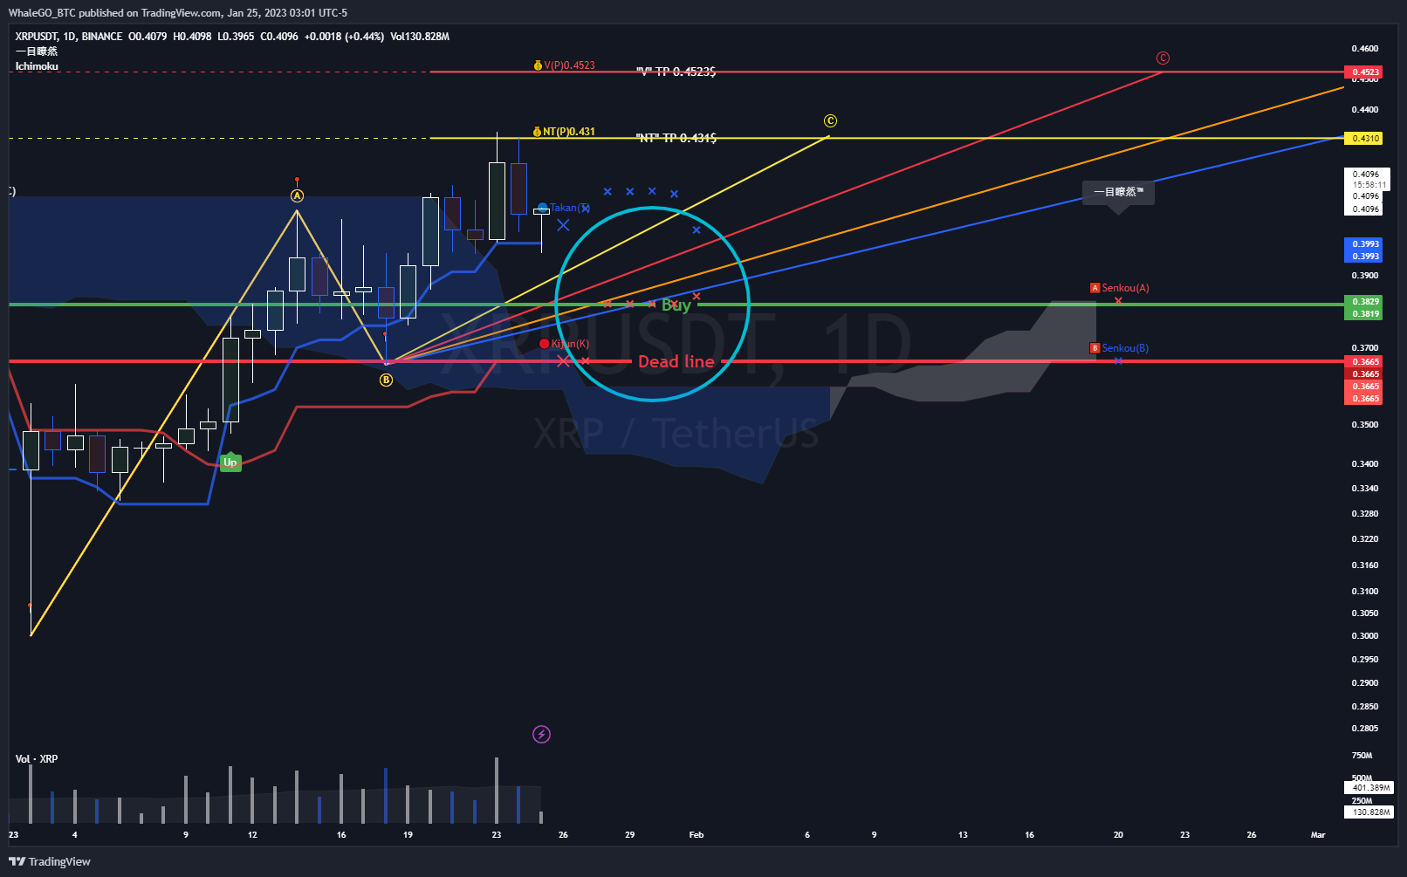Click the red B icon beside Senkou(B)
This screenshot has width=1407, height=877.
pyautogui.click(x=1095, y=348)
